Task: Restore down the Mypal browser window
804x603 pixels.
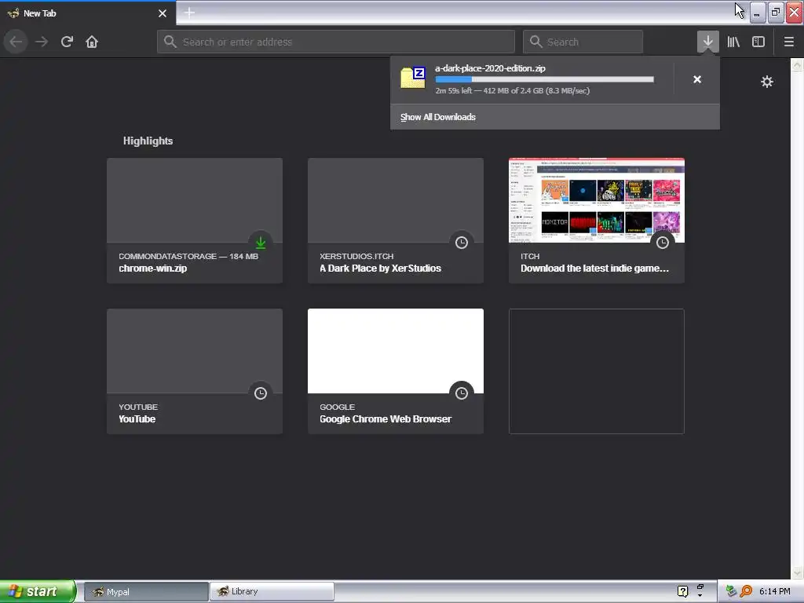Action: [x=776, y=13]
